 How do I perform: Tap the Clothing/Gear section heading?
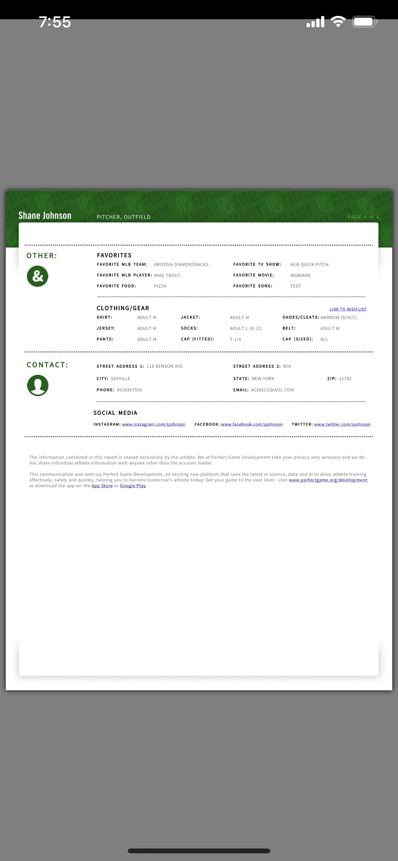(x=123, y=308)
